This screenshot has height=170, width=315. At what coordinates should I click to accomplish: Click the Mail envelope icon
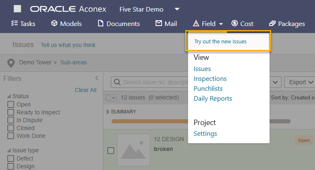(159, 23)
